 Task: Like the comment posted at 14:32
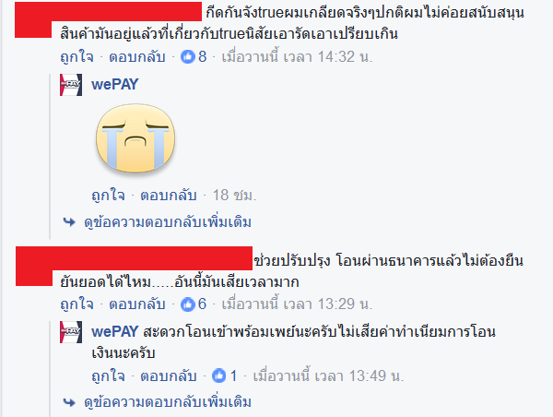coord(76,57)
